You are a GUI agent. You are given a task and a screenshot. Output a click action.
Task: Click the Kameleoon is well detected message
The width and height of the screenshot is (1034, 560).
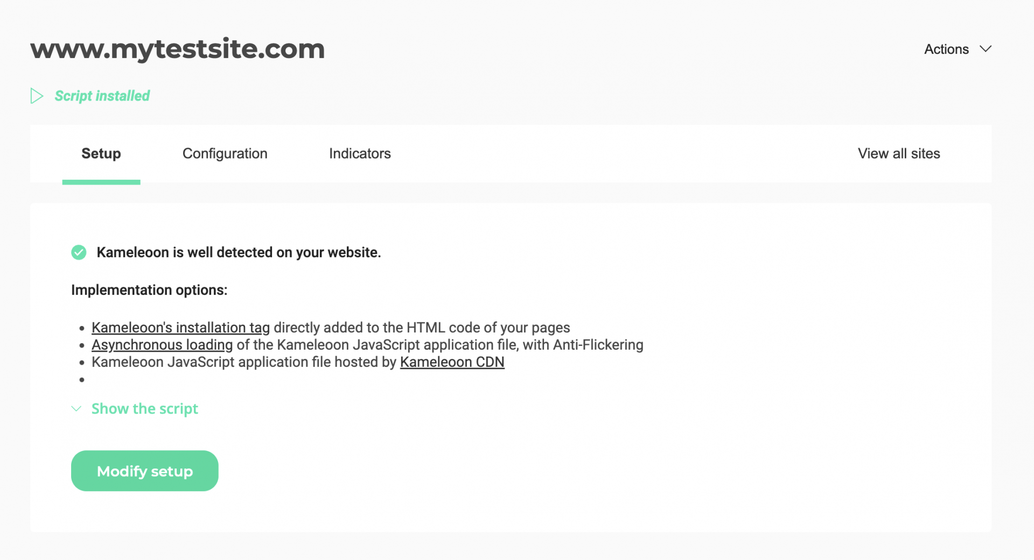tap(239, 252)
